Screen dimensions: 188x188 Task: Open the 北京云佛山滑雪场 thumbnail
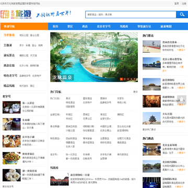click(151, 63)
